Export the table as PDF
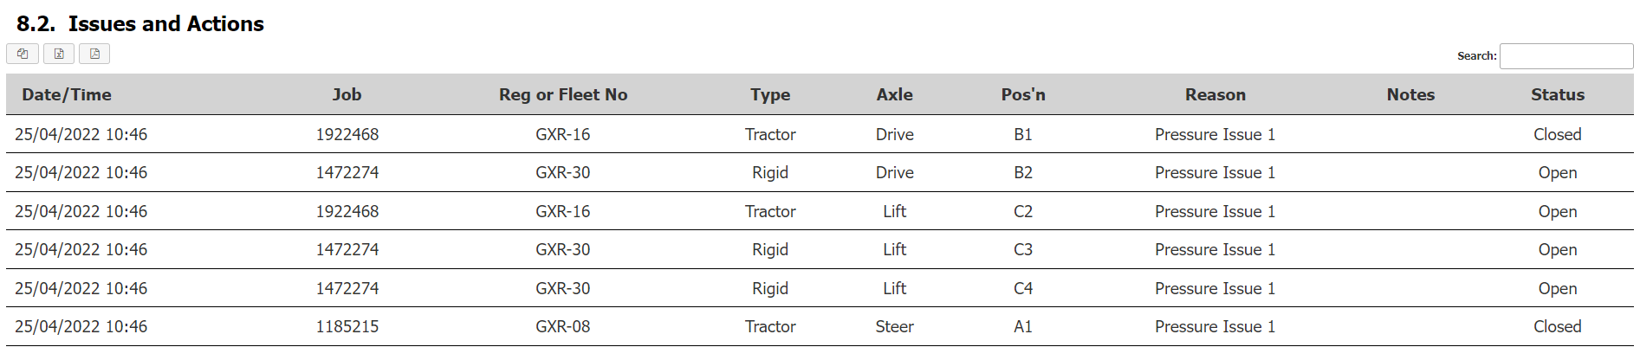Screen dimensions: 1640x347 [x=94, y=54]
